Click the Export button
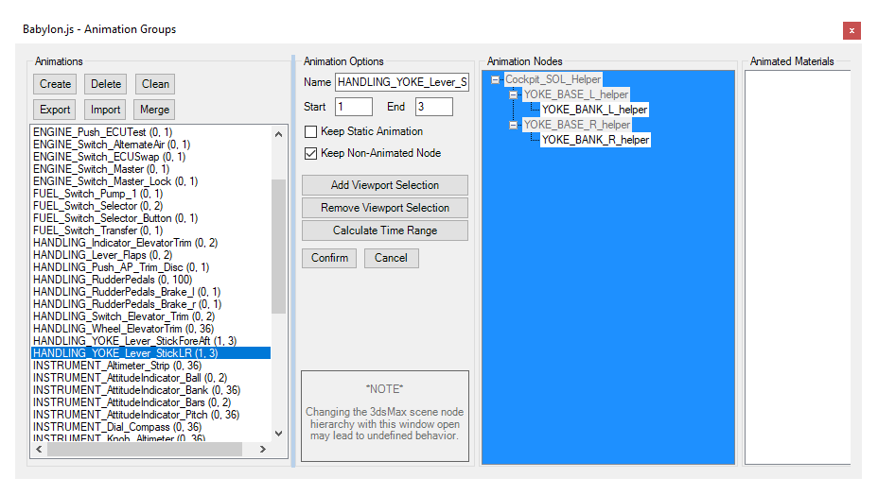The width and height of the screenshot is (878, 495). 55,110
